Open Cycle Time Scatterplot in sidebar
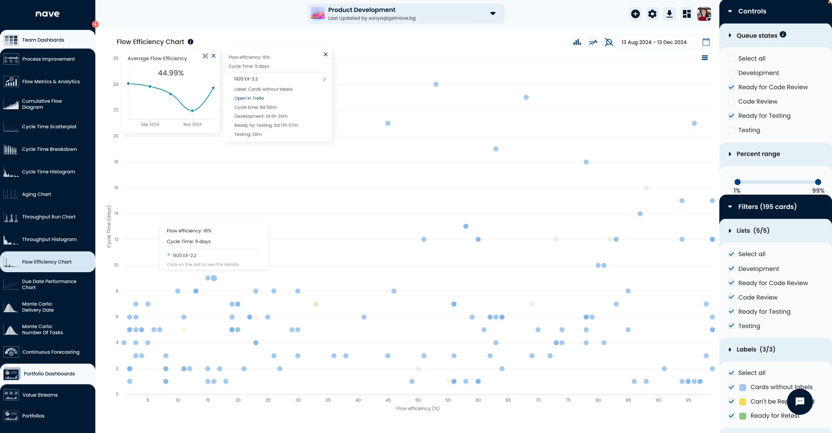This screenshot has height=433, width=832. 49,127
